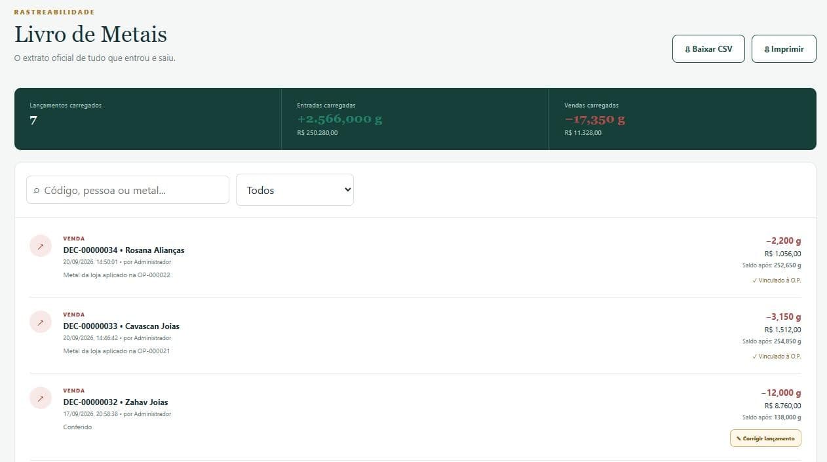Download the ledger with Baixar CSV
Screen dimensions: 827x462
coord(708,49)
